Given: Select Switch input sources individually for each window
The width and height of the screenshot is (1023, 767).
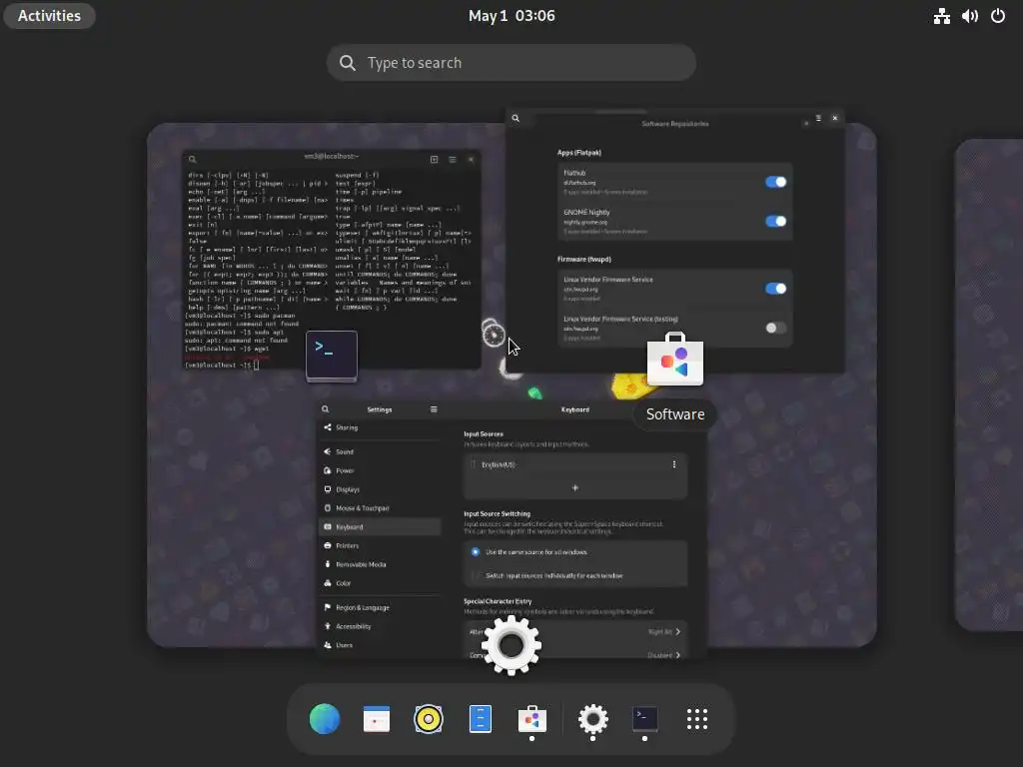Looking at the screenshot, I should [475, 576].
